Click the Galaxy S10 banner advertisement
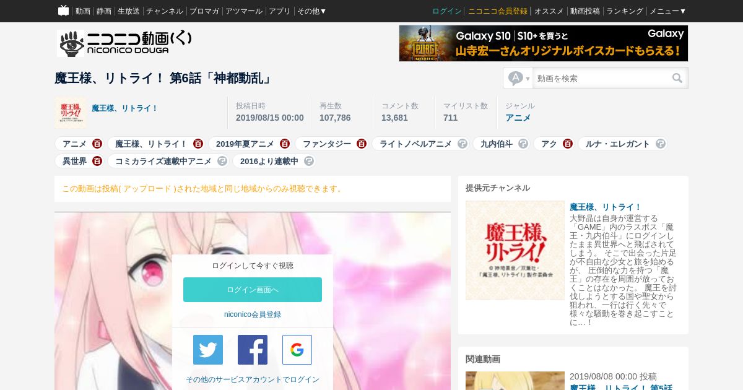Screen dimensions: 743x390 (x=544, y=43)
